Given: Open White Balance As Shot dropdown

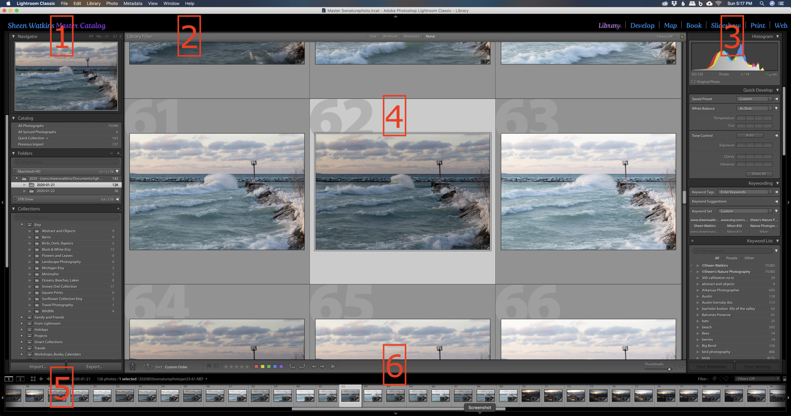Looking at the screenshot, I should coord(755,108).
